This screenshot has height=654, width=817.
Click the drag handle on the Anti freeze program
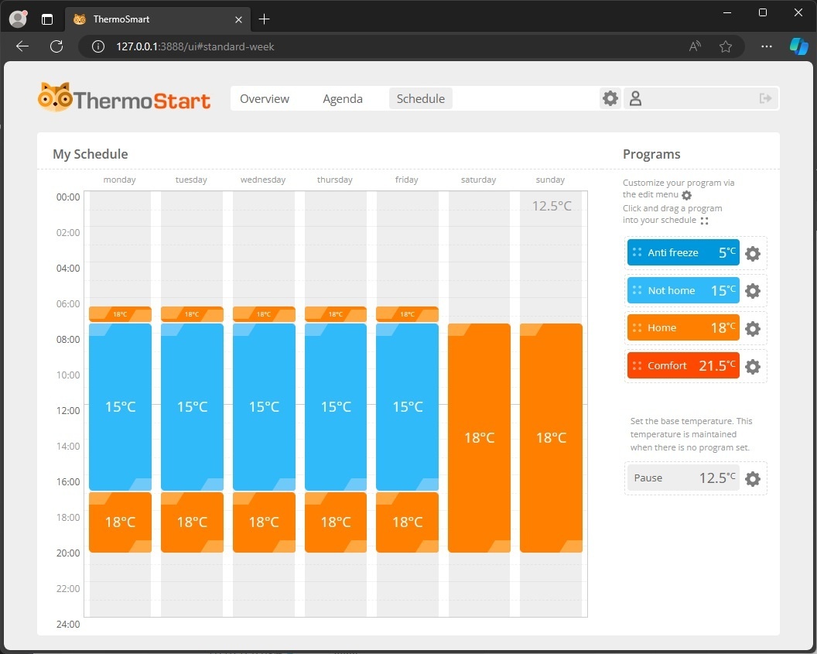636,252
